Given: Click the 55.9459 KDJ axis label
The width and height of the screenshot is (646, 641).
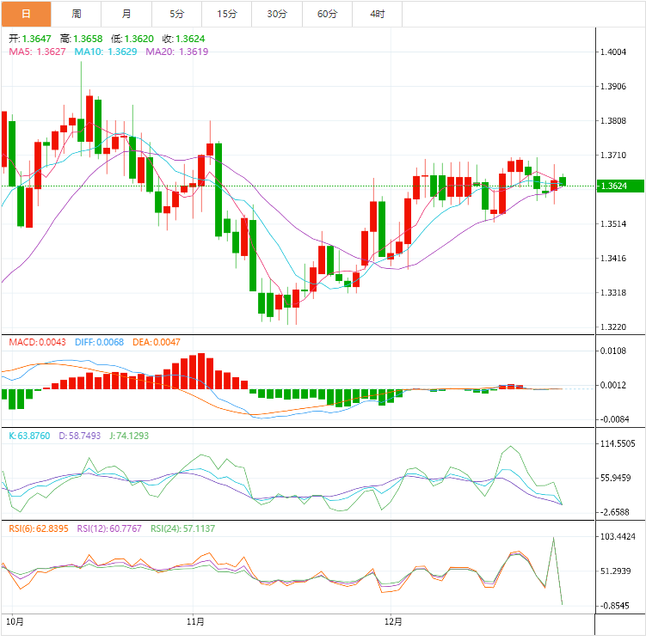Looking at the screenshot, I should tap(616, 478).
